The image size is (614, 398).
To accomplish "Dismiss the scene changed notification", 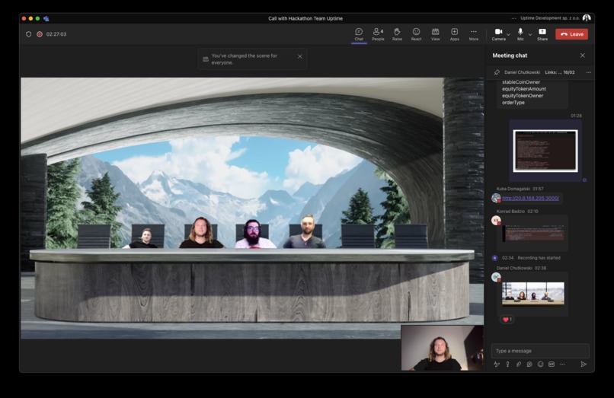I will [300, 56].
